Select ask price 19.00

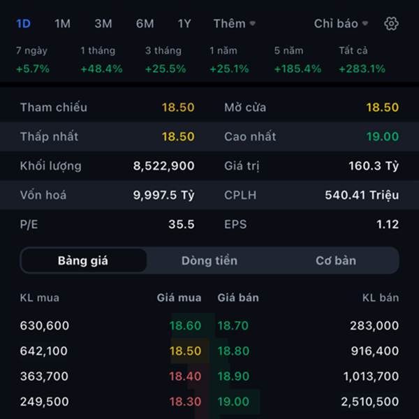click(233, 402)
